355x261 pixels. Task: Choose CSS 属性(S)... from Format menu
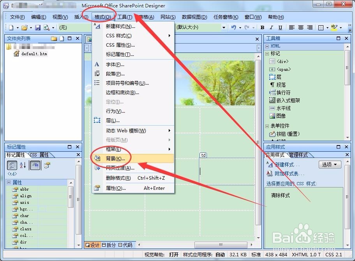(133, 45)
